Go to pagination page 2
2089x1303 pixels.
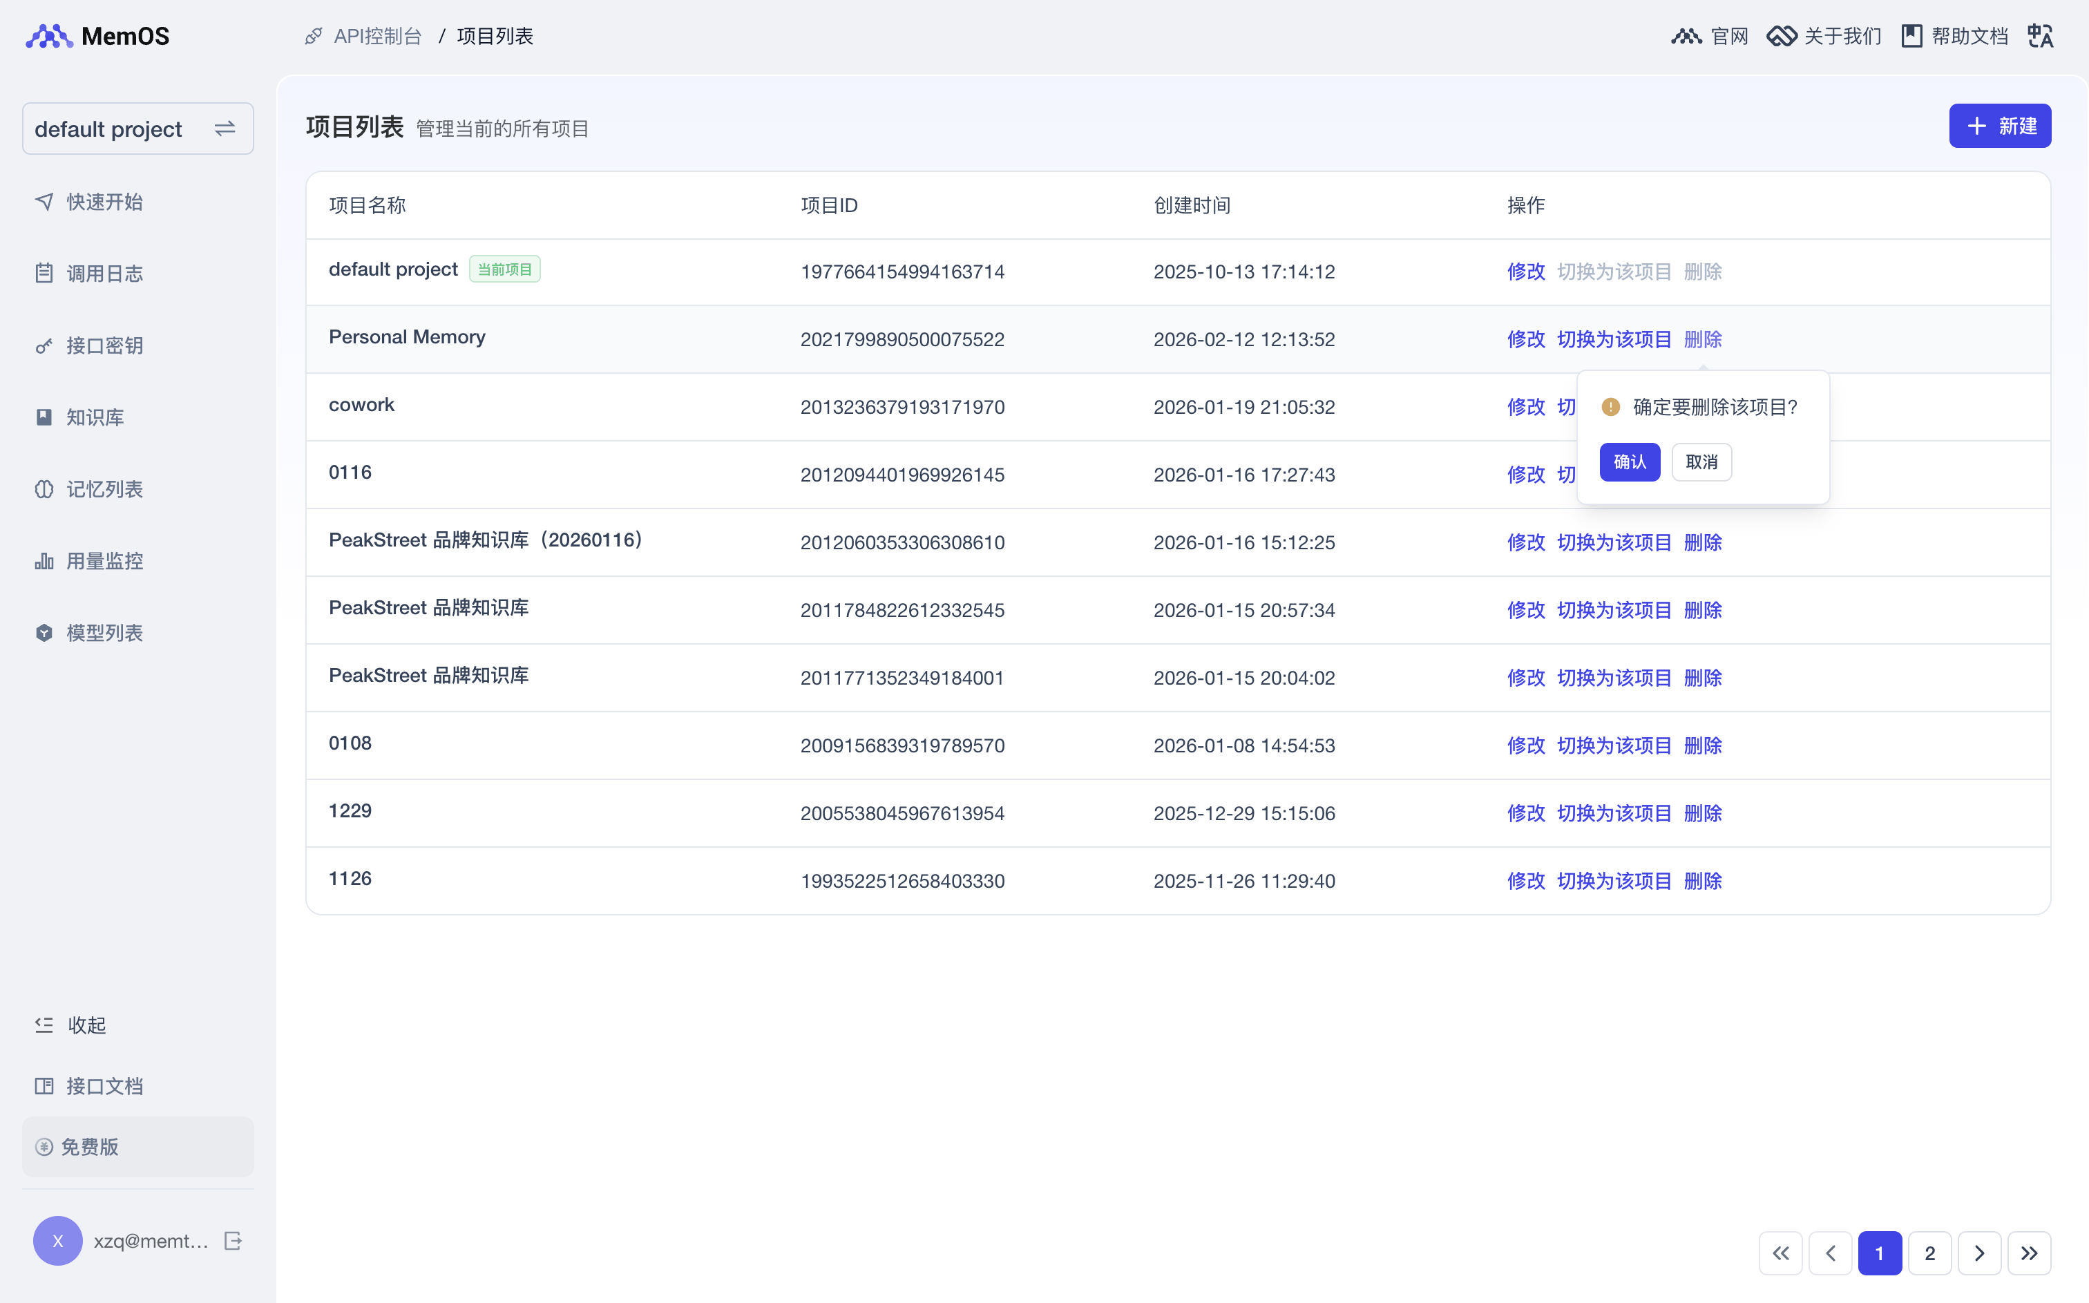coord(1929,1253)
